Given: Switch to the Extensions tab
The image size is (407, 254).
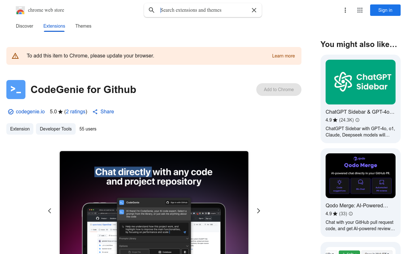Looking at the screenshot, I should tap(54, 26).
